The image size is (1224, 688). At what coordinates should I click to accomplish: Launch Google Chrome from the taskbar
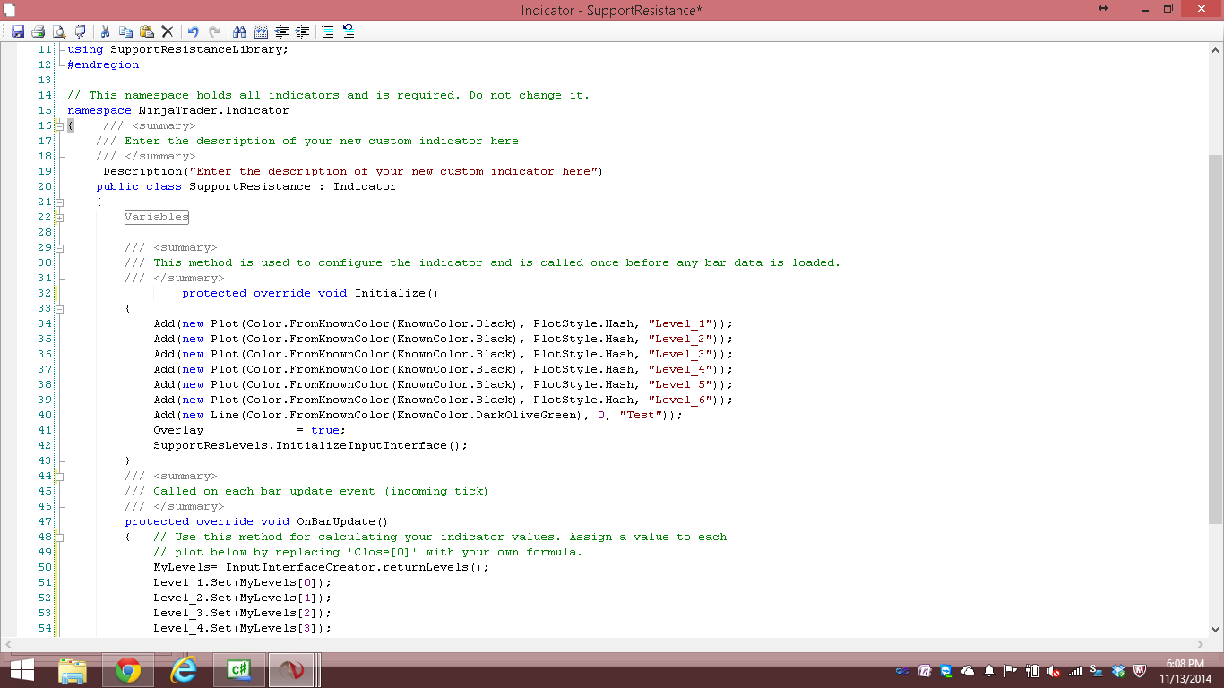tap(128, 670)
